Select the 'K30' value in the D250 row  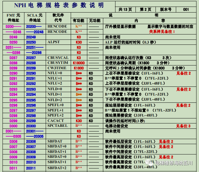pos(79,42)
